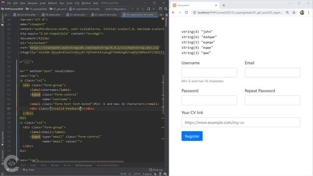Screen dimensions: 313x176
Task: Click the yellow inspection warning indicator
Action: click(163, 19)
